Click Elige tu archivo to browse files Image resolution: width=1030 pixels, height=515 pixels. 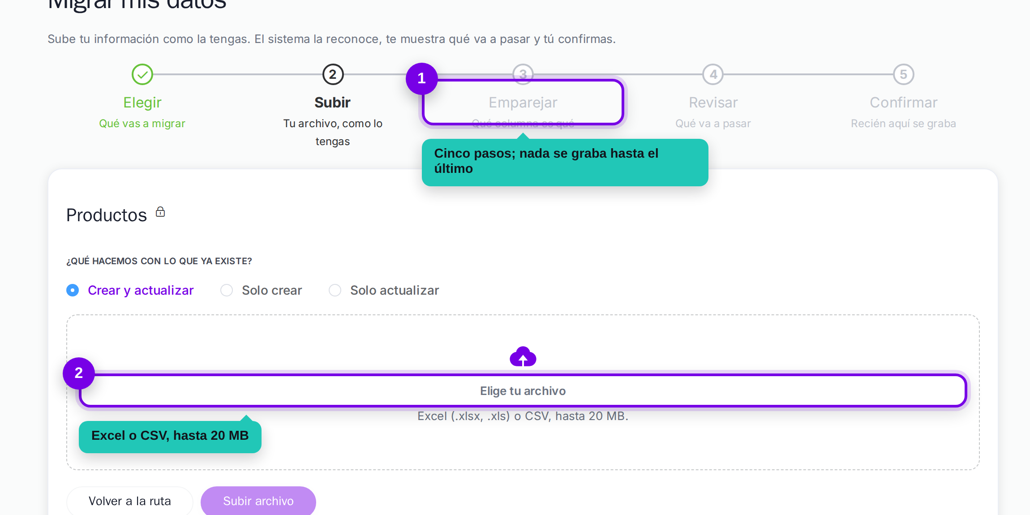523,391
